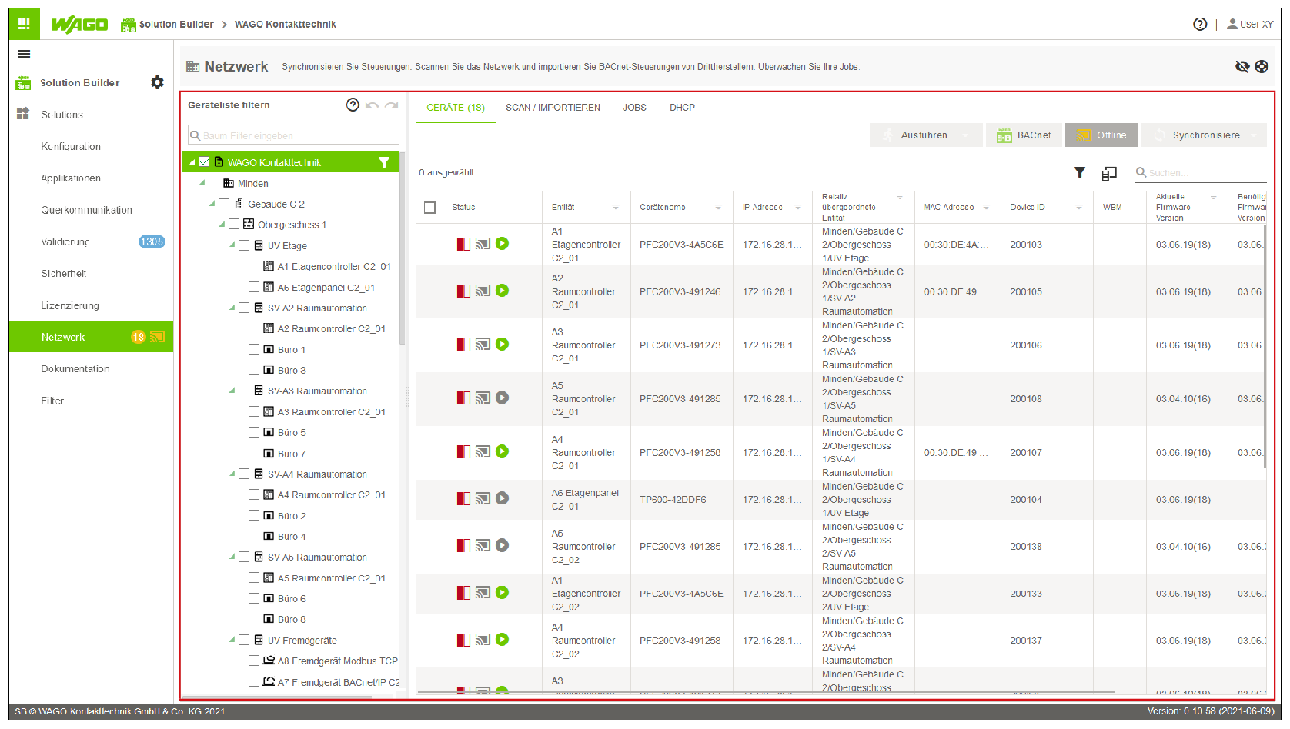The width and height of the screenshot is (1290, 729).
Task: Collapse the SV-A2 Raumautomation node
Action: [232, 308]
